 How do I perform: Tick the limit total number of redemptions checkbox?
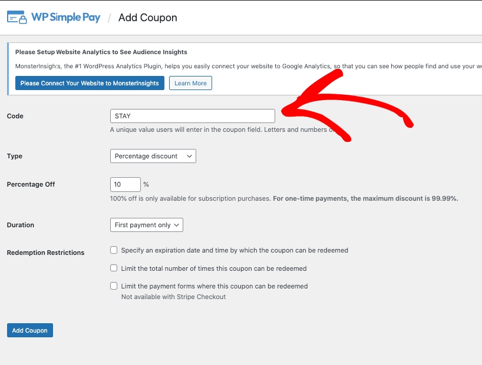(114, 268)
